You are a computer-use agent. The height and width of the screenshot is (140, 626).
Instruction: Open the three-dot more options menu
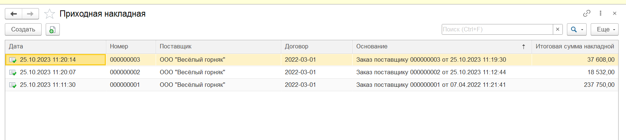click(600, 13)
